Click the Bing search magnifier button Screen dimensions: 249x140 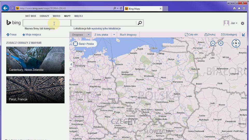click(140, 23)
